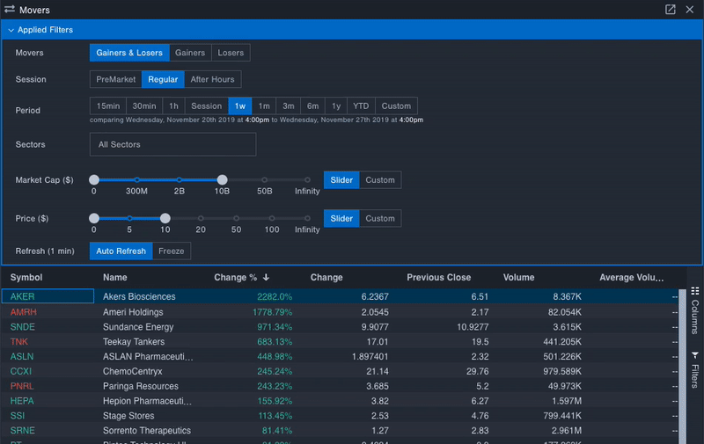Viewport: 704px width, 444px height.
Task: Collapse the Applied Filters section
Action: 11,30
